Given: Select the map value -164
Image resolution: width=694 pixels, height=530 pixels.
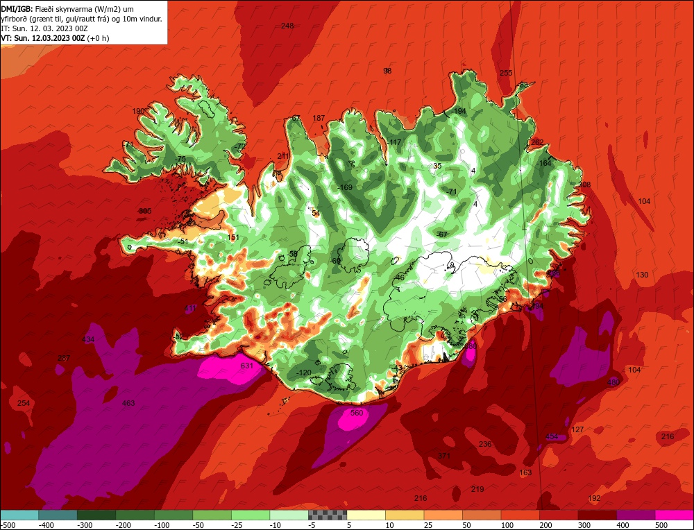Looking at the screenshot, I should click(x=543, y=163).
